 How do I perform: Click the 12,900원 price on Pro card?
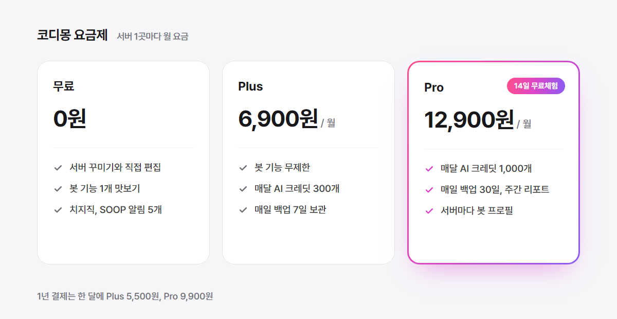(469, 120)
